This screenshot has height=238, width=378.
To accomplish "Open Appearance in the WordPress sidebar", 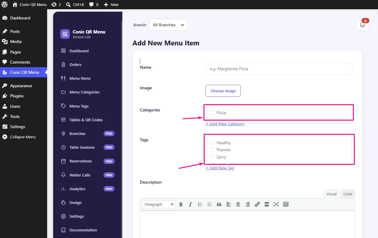I will tap(24, 86).
